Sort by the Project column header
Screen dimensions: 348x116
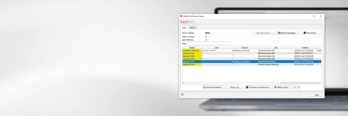click(x=244, y=48)
